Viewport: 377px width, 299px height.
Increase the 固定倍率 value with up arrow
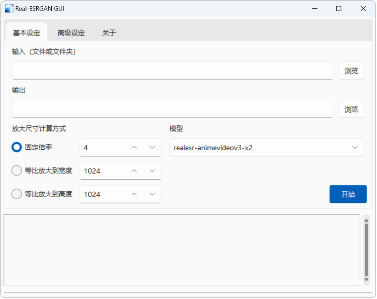click(134, 148)
